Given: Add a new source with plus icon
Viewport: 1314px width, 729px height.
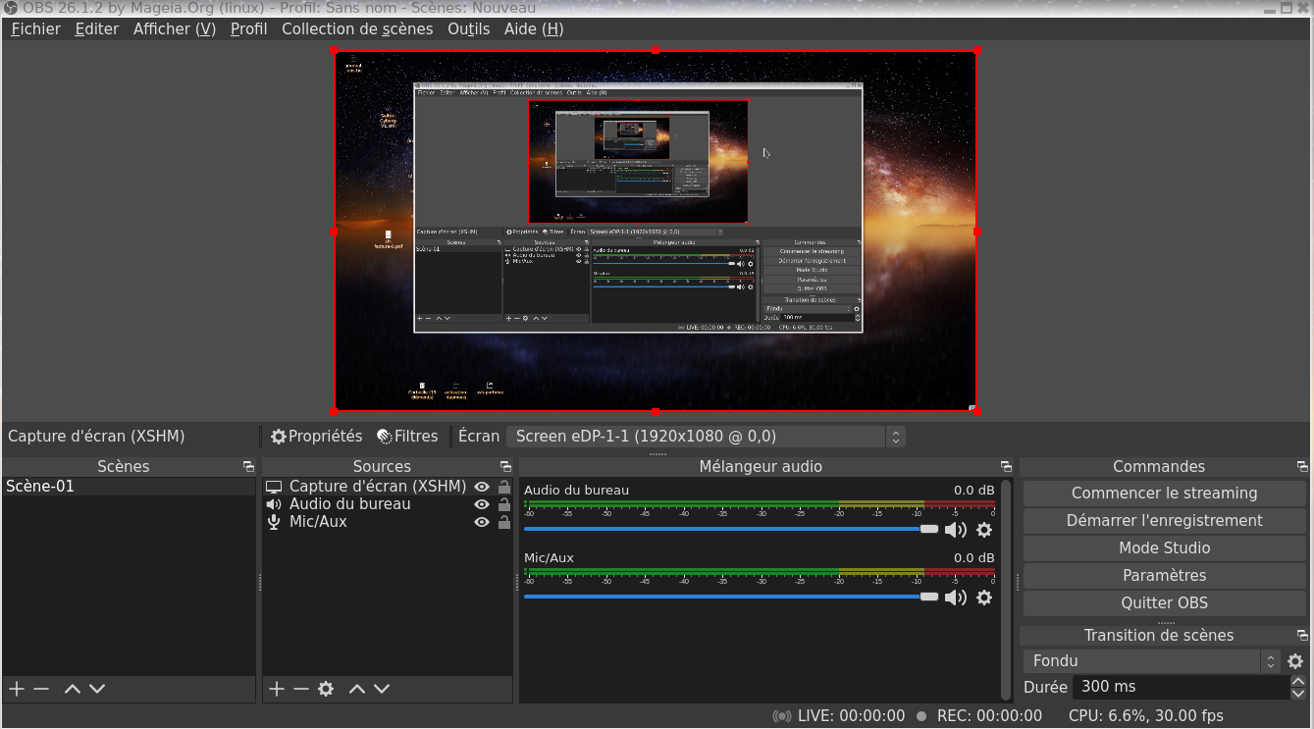Looking at the screenshot, I should coord(277,689).
